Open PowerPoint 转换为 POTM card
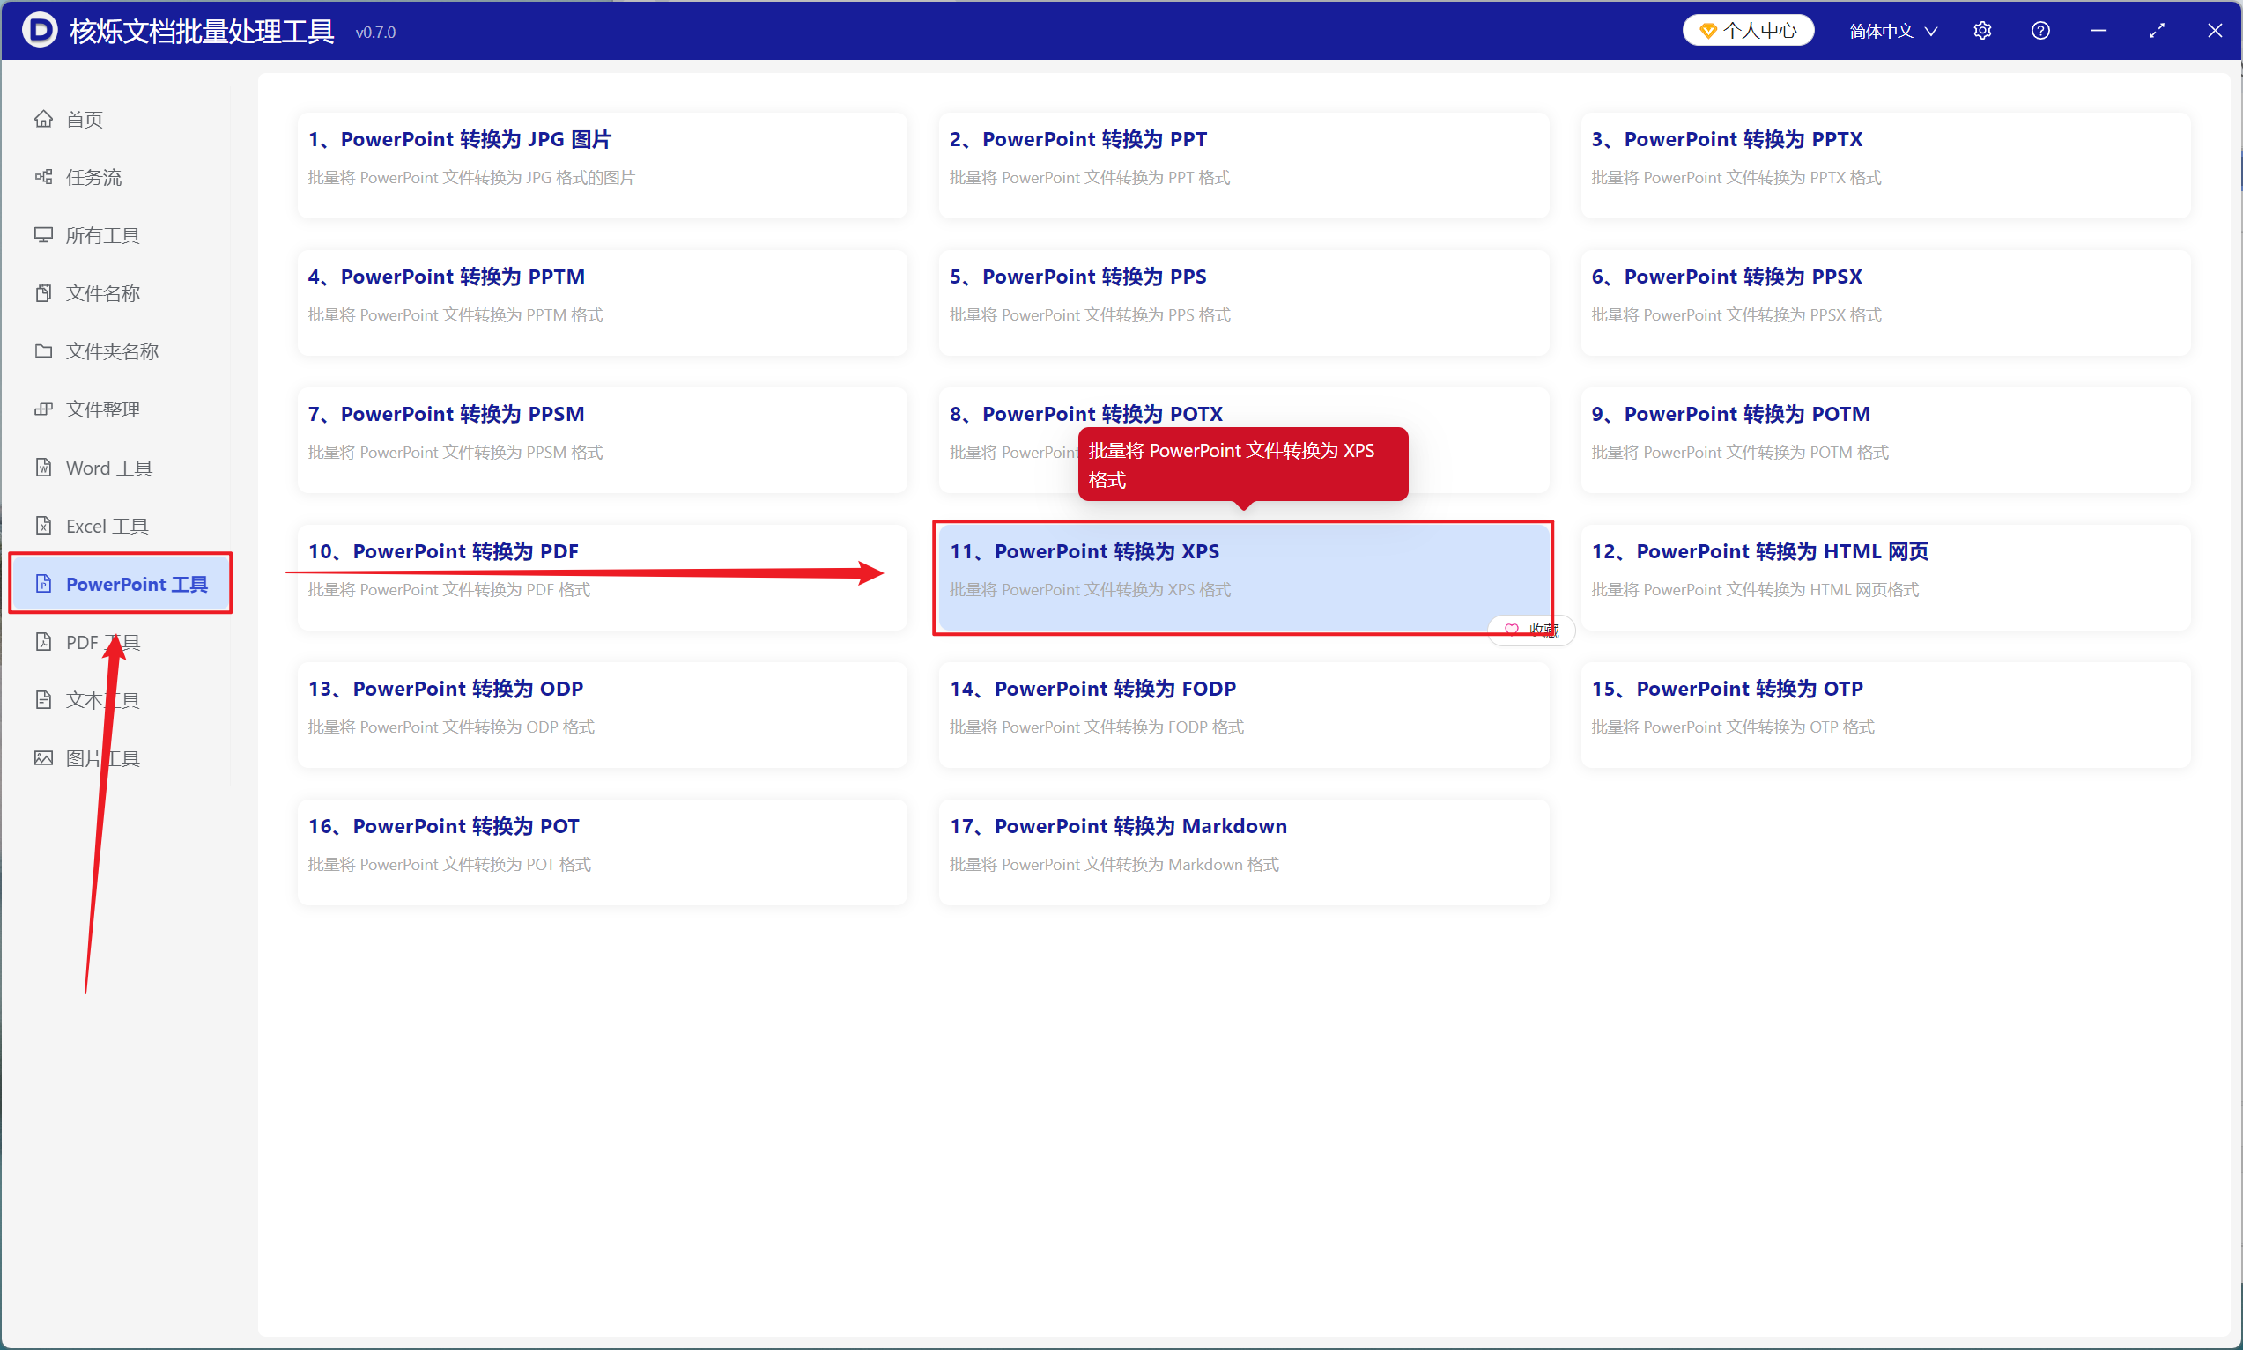 (1885, 440)
